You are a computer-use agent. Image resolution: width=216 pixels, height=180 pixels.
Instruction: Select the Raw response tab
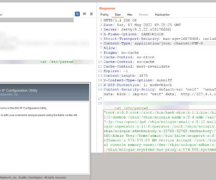(118, 15)
